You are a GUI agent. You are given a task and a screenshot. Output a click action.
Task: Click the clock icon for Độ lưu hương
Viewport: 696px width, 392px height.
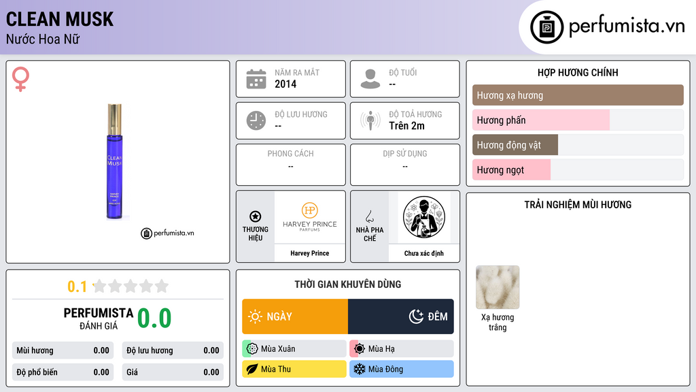[256, 120]
